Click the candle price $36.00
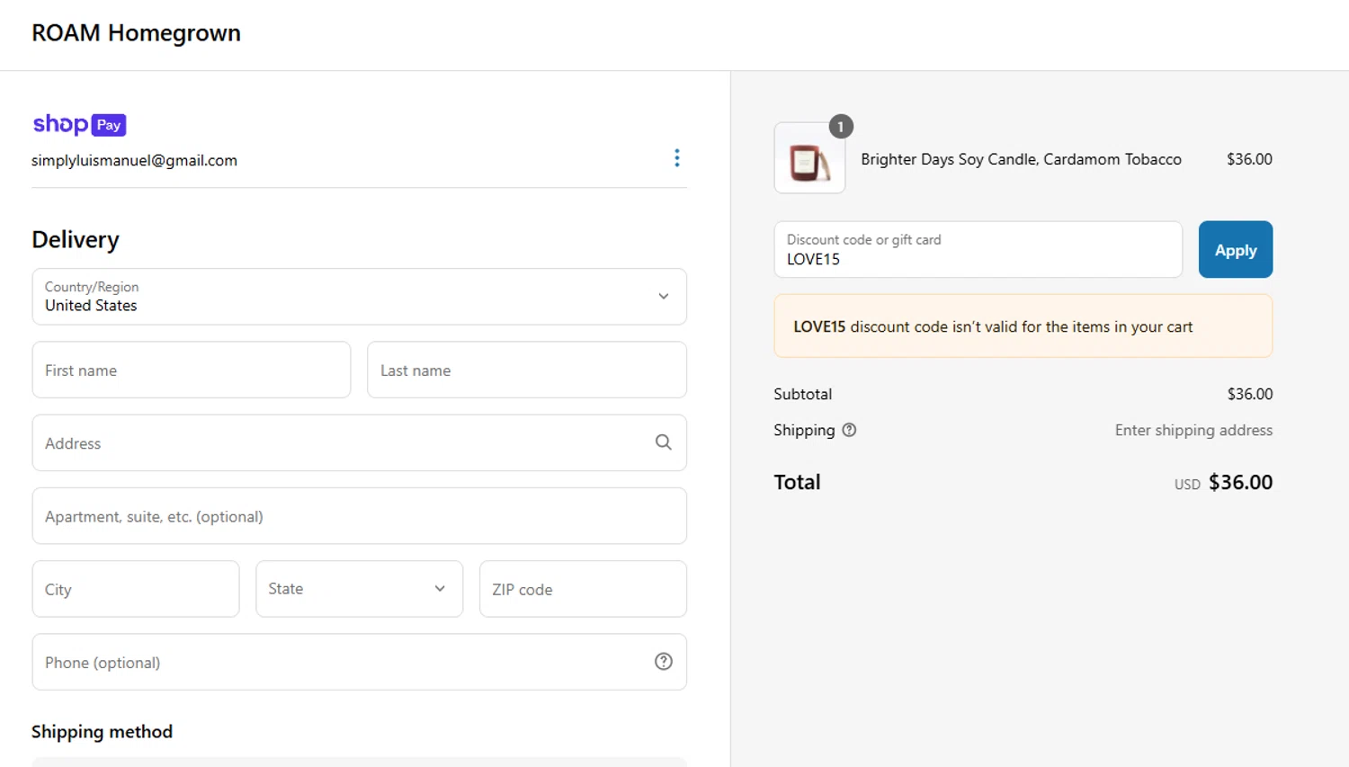Viewport: 1349px width, 767px height. click(1249, 159)
